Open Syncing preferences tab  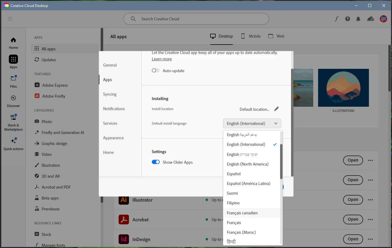click(x=110, y=94)
